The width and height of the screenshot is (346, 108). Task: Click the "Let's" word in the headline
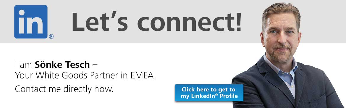(100, 22)
